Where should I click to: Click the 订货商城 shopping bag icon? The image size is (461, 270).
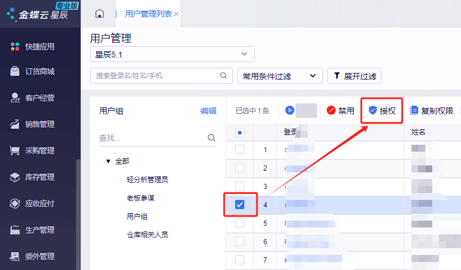click(15, 71)
